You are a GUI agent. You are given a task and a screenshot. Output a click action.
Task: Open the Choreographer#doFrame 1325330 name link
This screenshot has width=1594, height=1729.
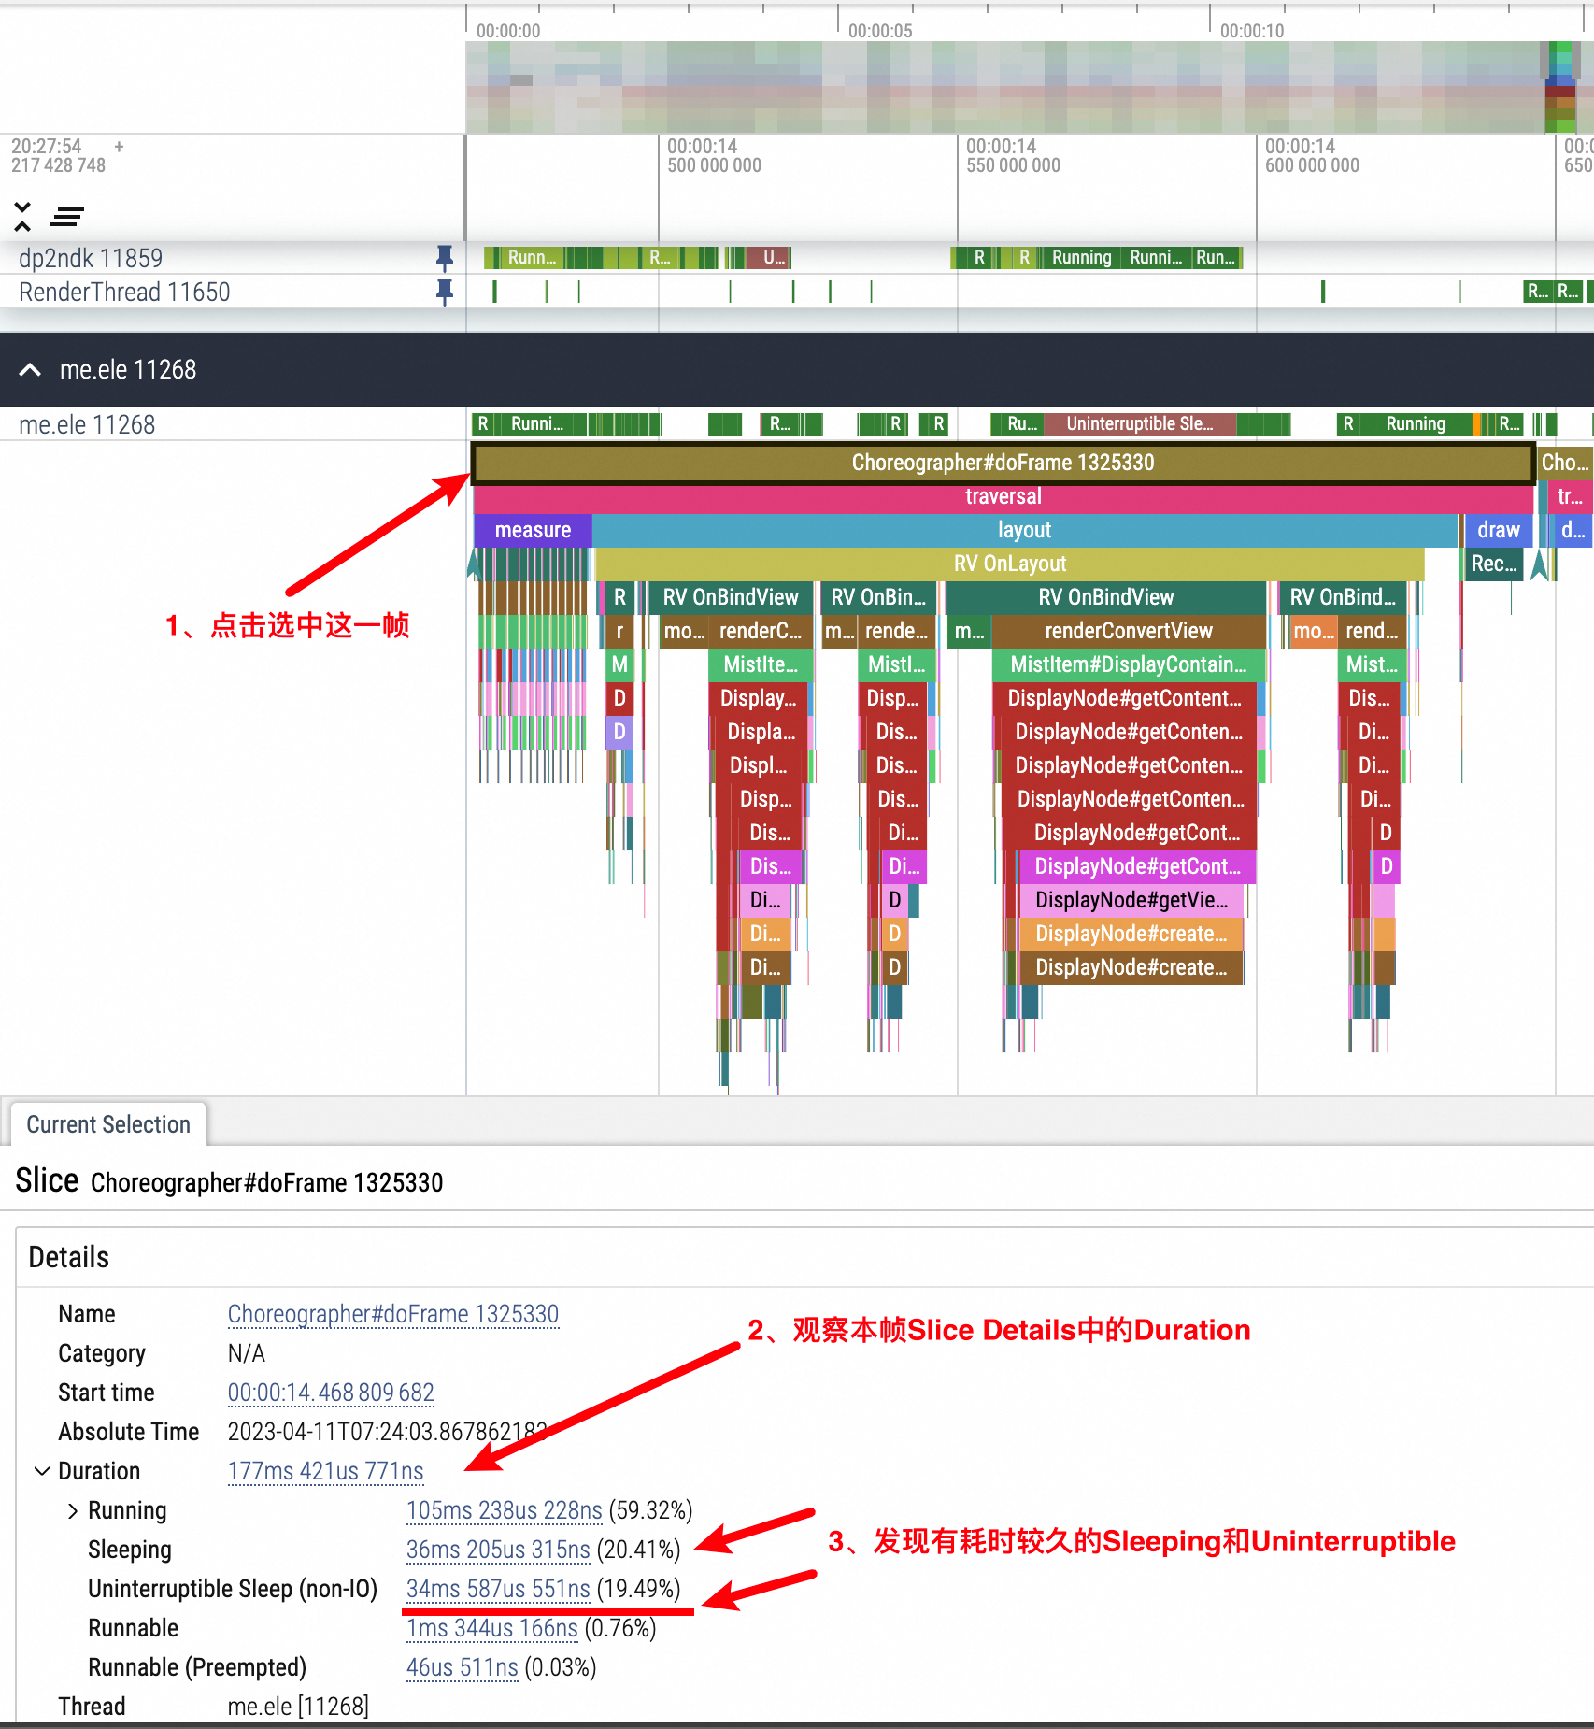point(392,1314)
